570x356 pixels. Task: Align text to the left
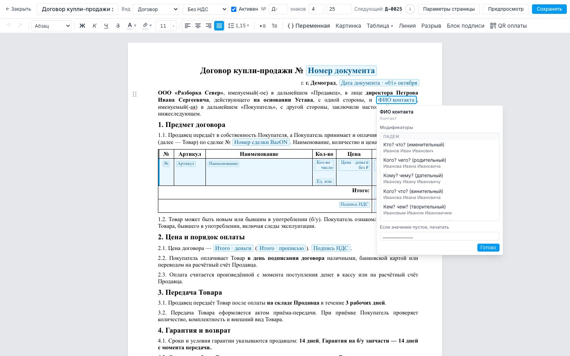[188, 26]
